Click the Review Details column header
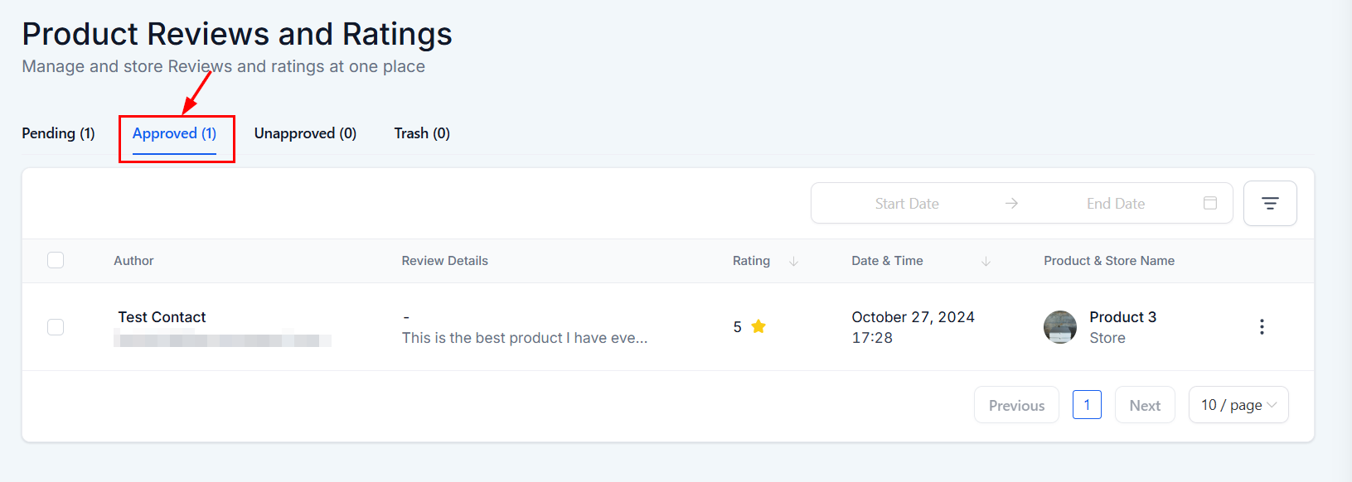Screen dimensions: 1352x482 coord(444,261)
